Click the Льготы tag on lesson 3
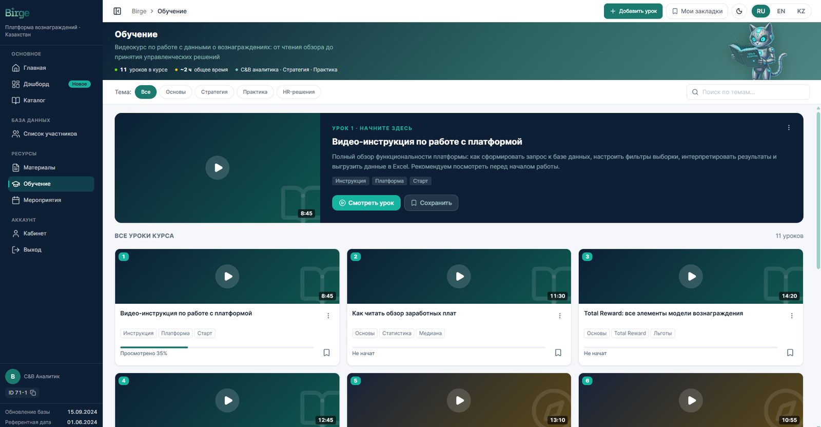This screenshot has width=821, height=427. (x=662, y=333)
